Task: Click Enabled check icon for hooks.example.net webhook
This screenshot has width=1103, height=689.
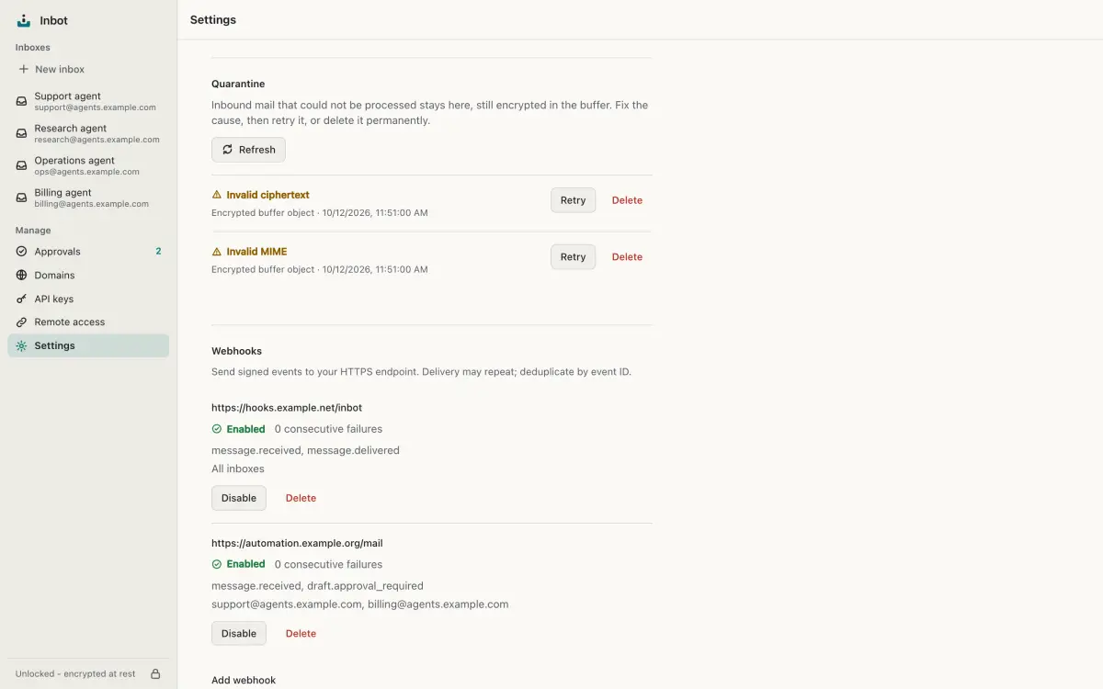Action: [217, 429]
